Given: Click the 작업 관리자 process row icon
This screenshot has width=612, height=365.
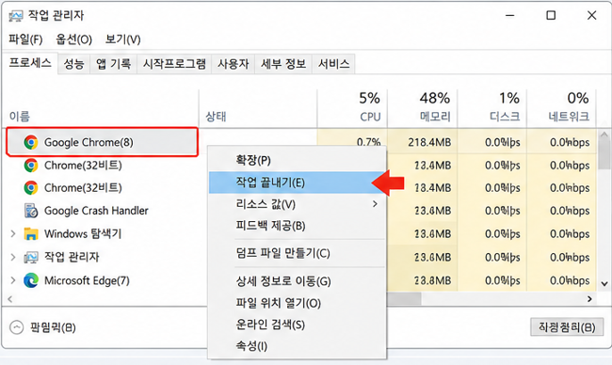Looking at the screenshot, I should tap(31, 258).
